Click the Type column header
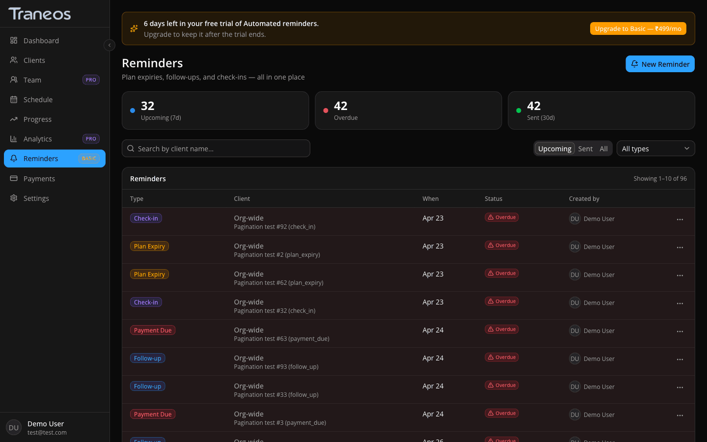The width and height of the screenshot is (707, 442). [136, 198]
